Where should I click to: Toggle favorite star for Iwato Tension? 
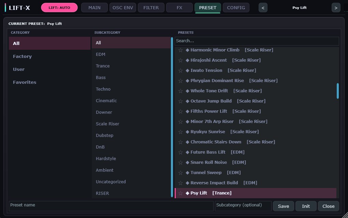pyautogui.click(x=180, y=71)
